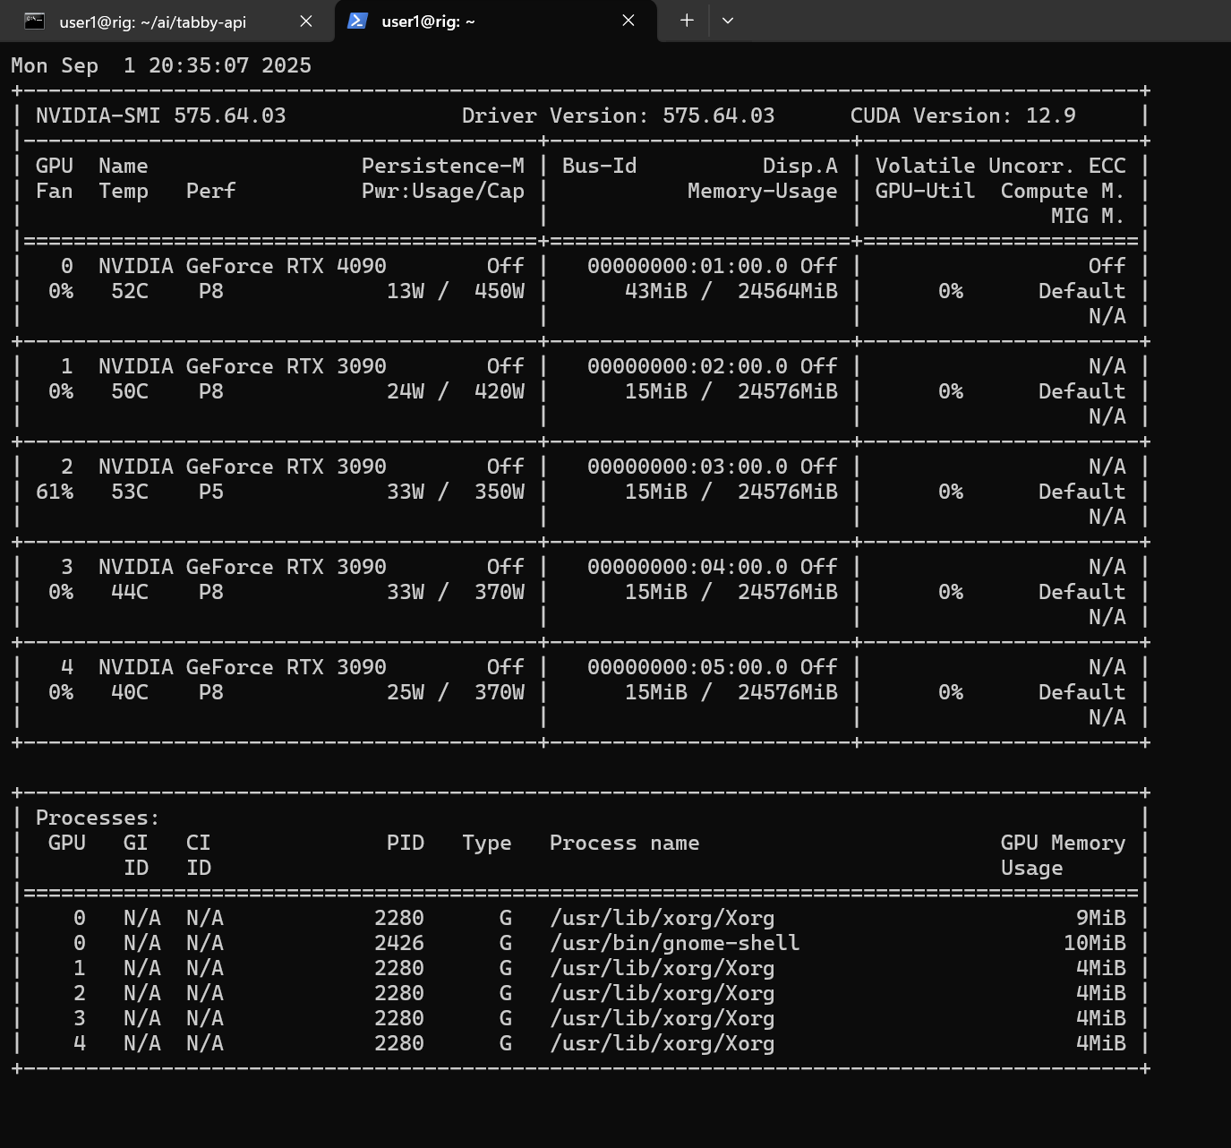Image resolution: width=1231 pixels, height=1148 pixels.
Task: Close the user1@rig: ~ terminal tab
Action: point(628,21)
